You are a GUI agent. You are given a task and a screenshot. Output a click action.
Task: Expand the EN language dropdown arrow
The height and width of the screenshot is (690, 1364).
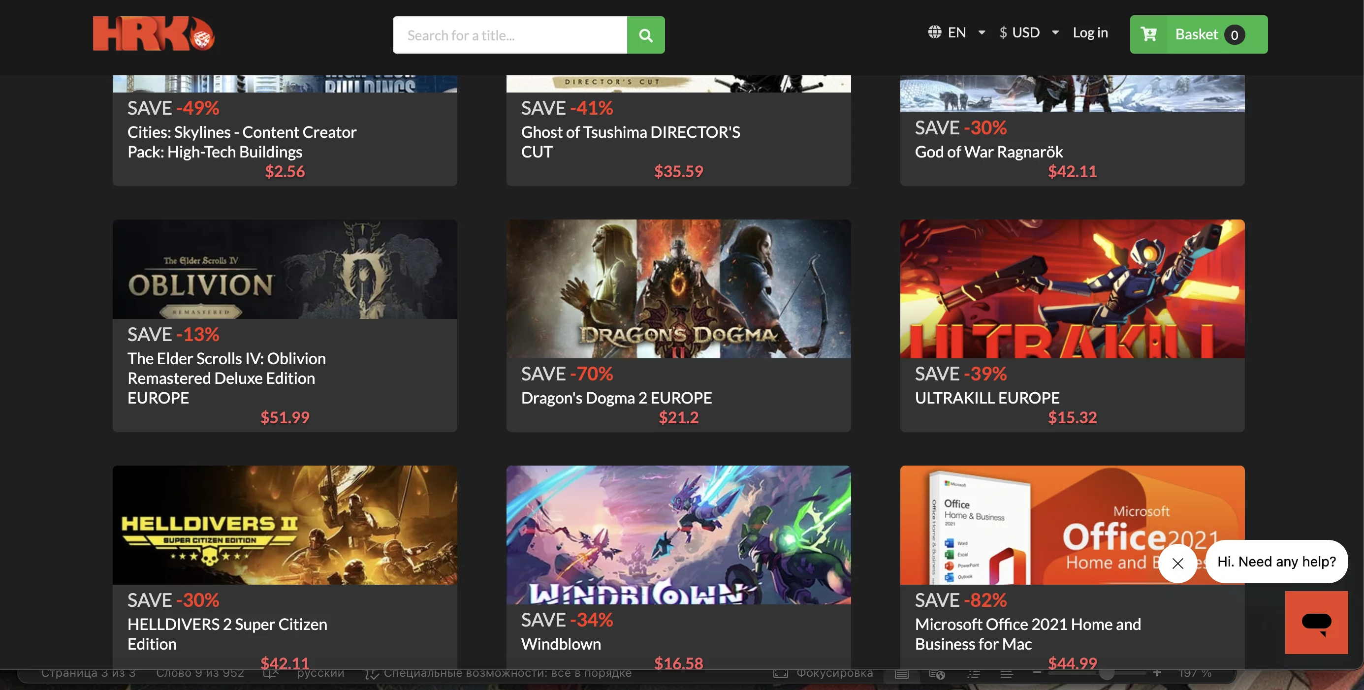[982, 32]
